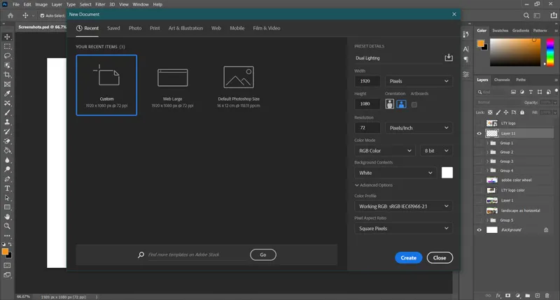The width and height of the screenshot is (560, 300).
Task: Select the Lasso tool
Action: pyautogui.click(x=7, y=56)
